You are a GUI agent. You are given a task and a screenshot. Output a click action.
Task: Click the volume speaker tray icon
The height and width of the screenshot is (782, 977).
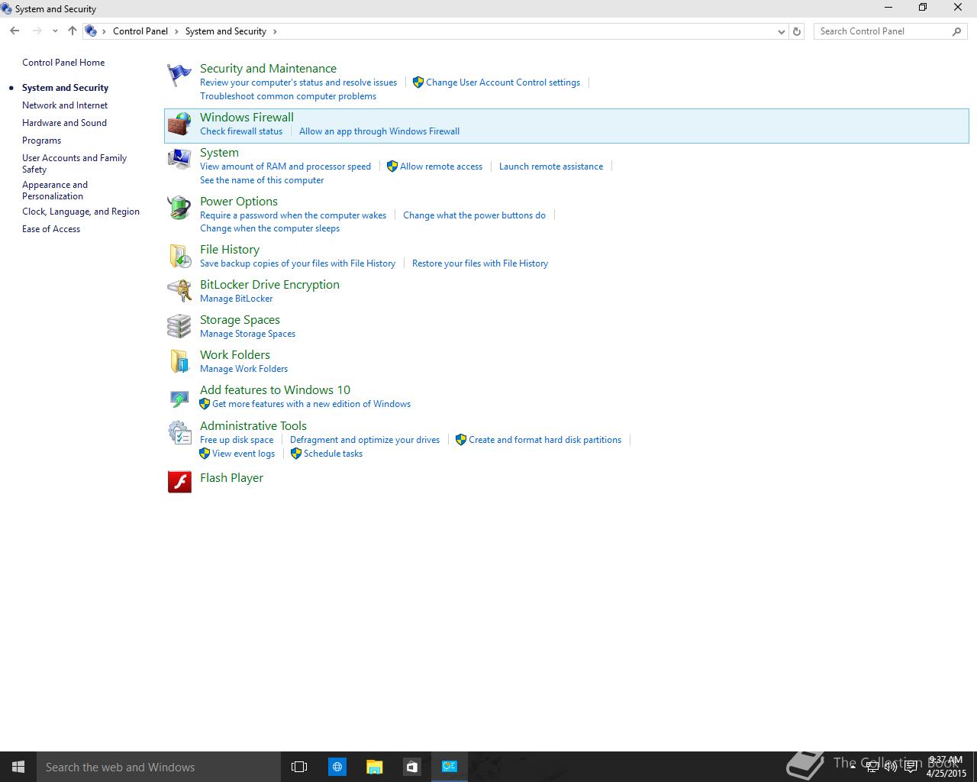[x=891, y=767]
